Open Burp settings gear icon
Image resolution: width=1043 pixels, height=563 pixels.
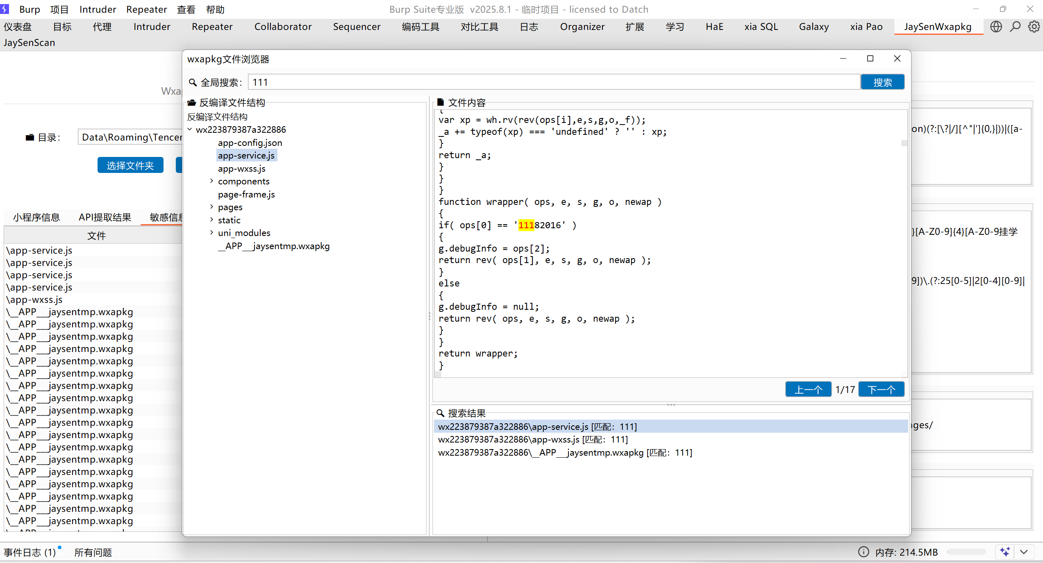coord(1034,27)
